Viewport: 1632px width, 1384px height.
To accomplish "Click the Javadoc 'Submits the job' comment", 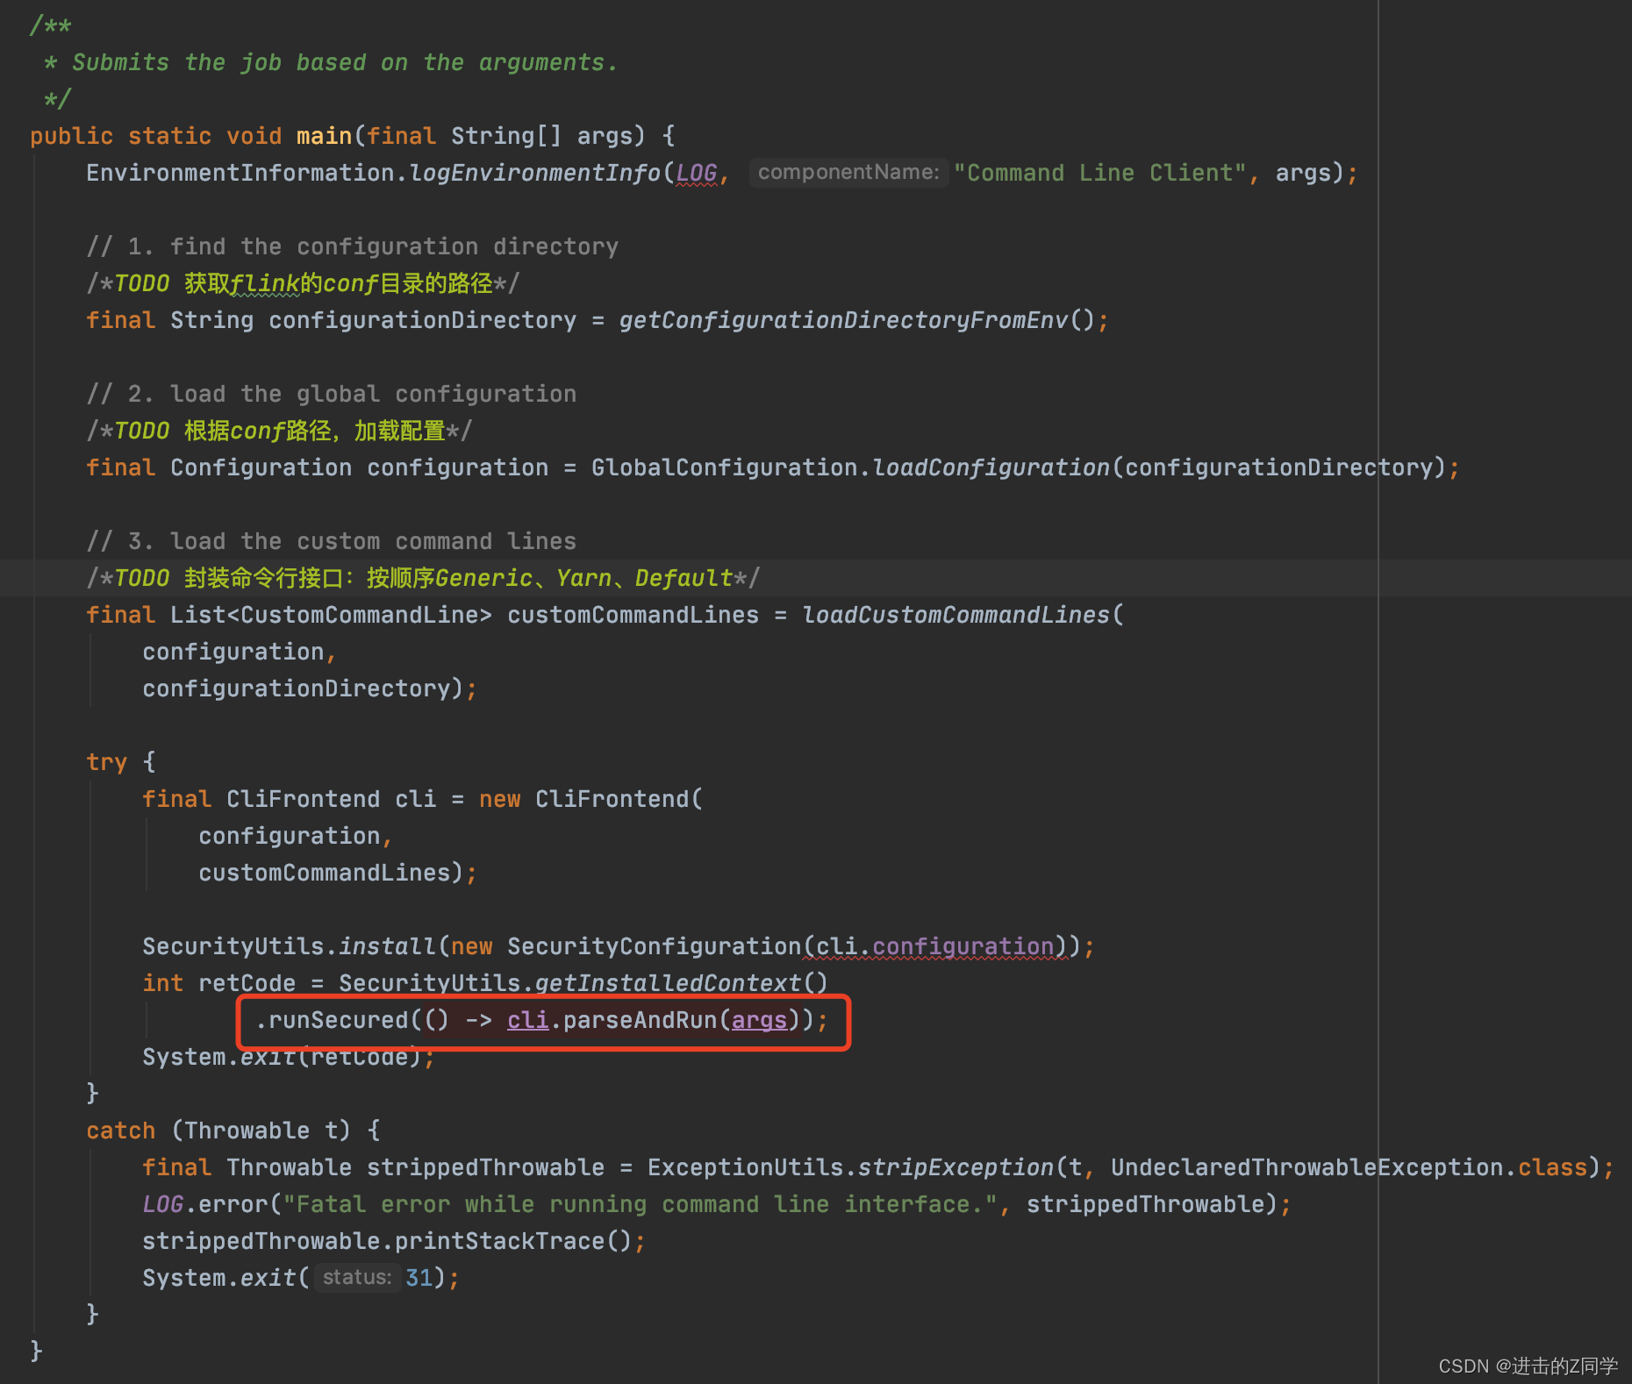I will point(345,62).
